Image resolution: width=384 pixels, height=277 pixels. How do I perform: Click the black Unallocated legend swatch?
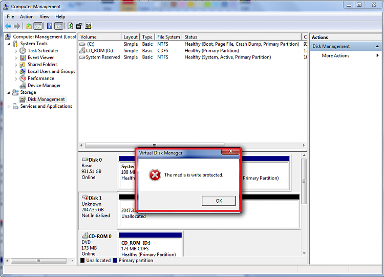[82, 260]
